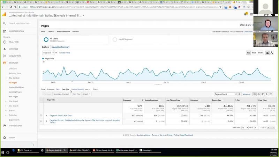Open the Show rows dropdown
279x157 pixels.
pos(245,128)
